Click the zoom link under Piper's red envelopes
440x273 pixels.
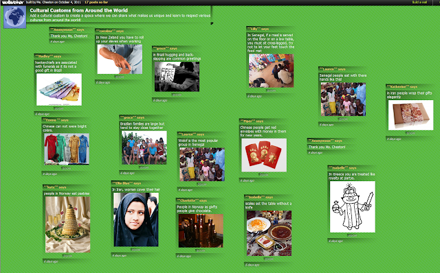click(263, 174)
